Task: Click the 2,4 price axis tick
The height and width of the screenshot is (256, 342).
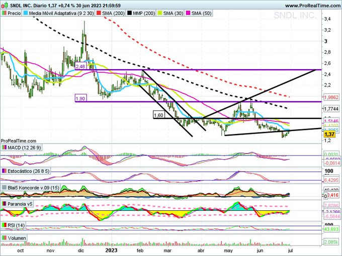Action: [327, 74]
